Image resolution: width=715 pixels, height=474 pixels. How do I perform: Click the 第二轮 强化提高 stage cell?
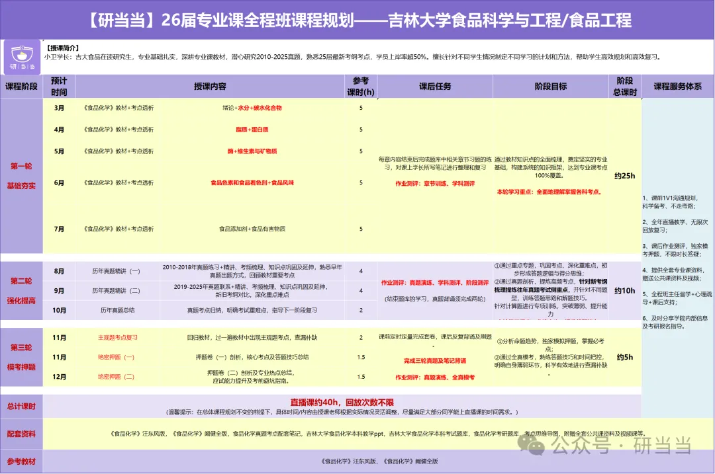pos(21,290)
